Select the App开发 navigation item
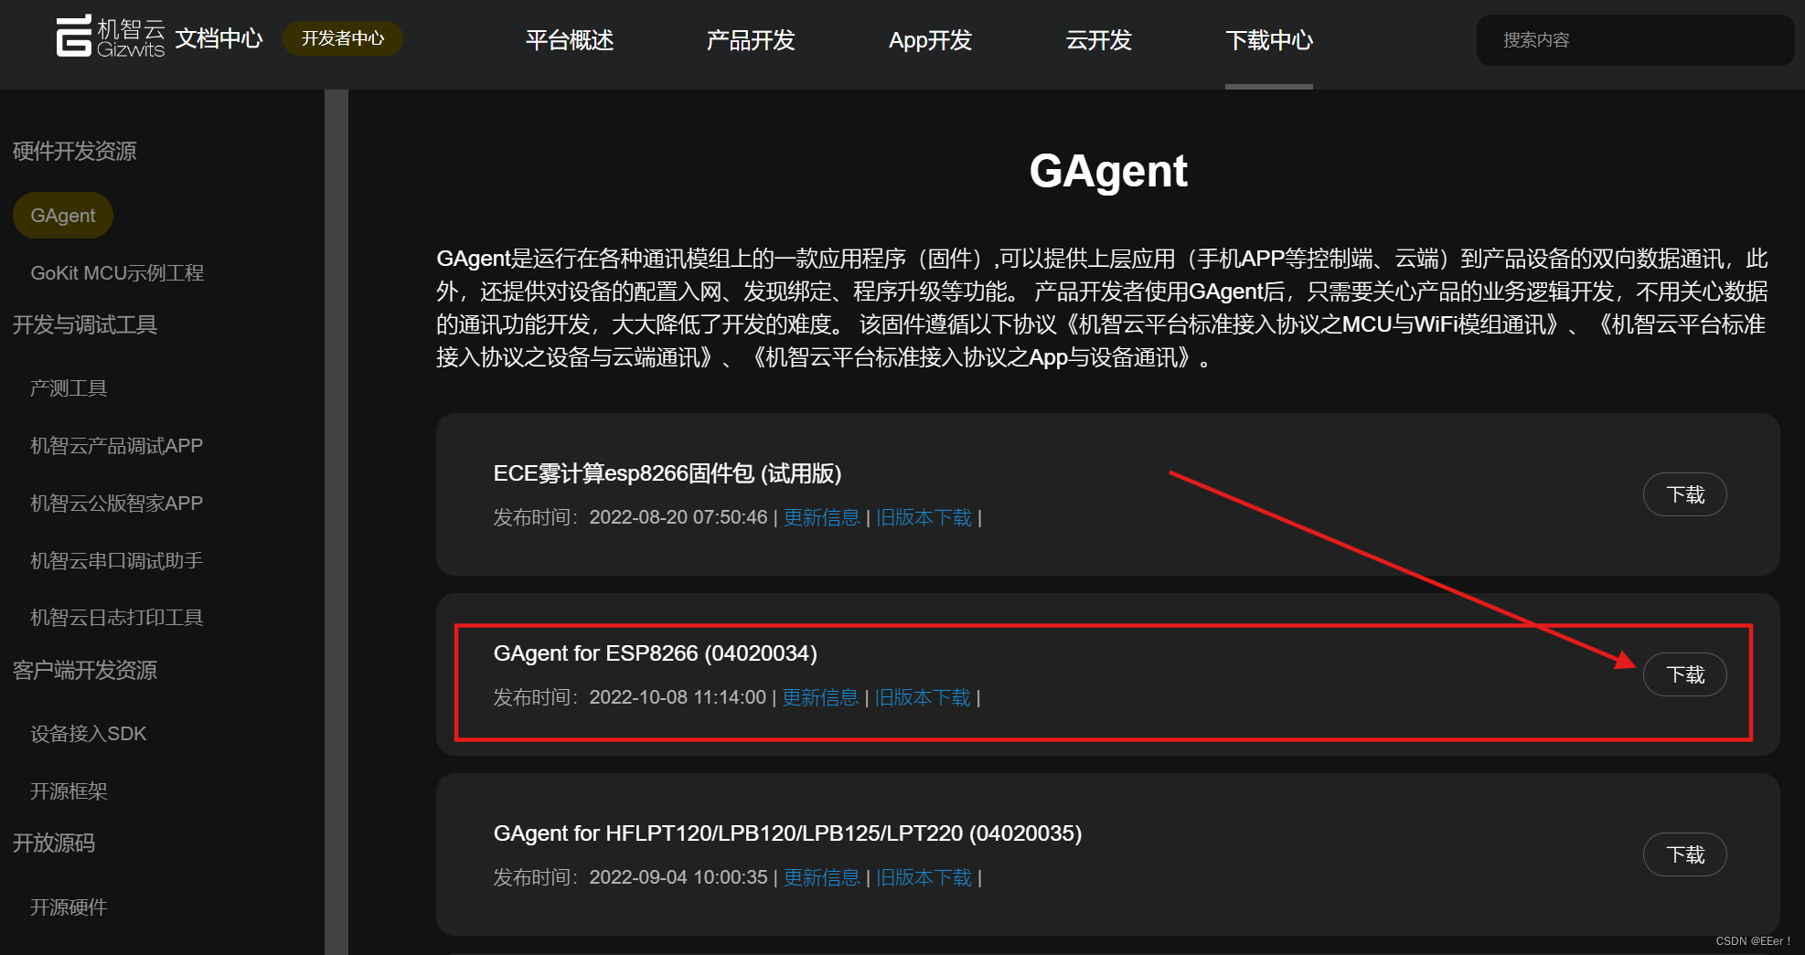The width and height of the screenshot is (1805, 955). pyautogui.click(x=930, y=40)
